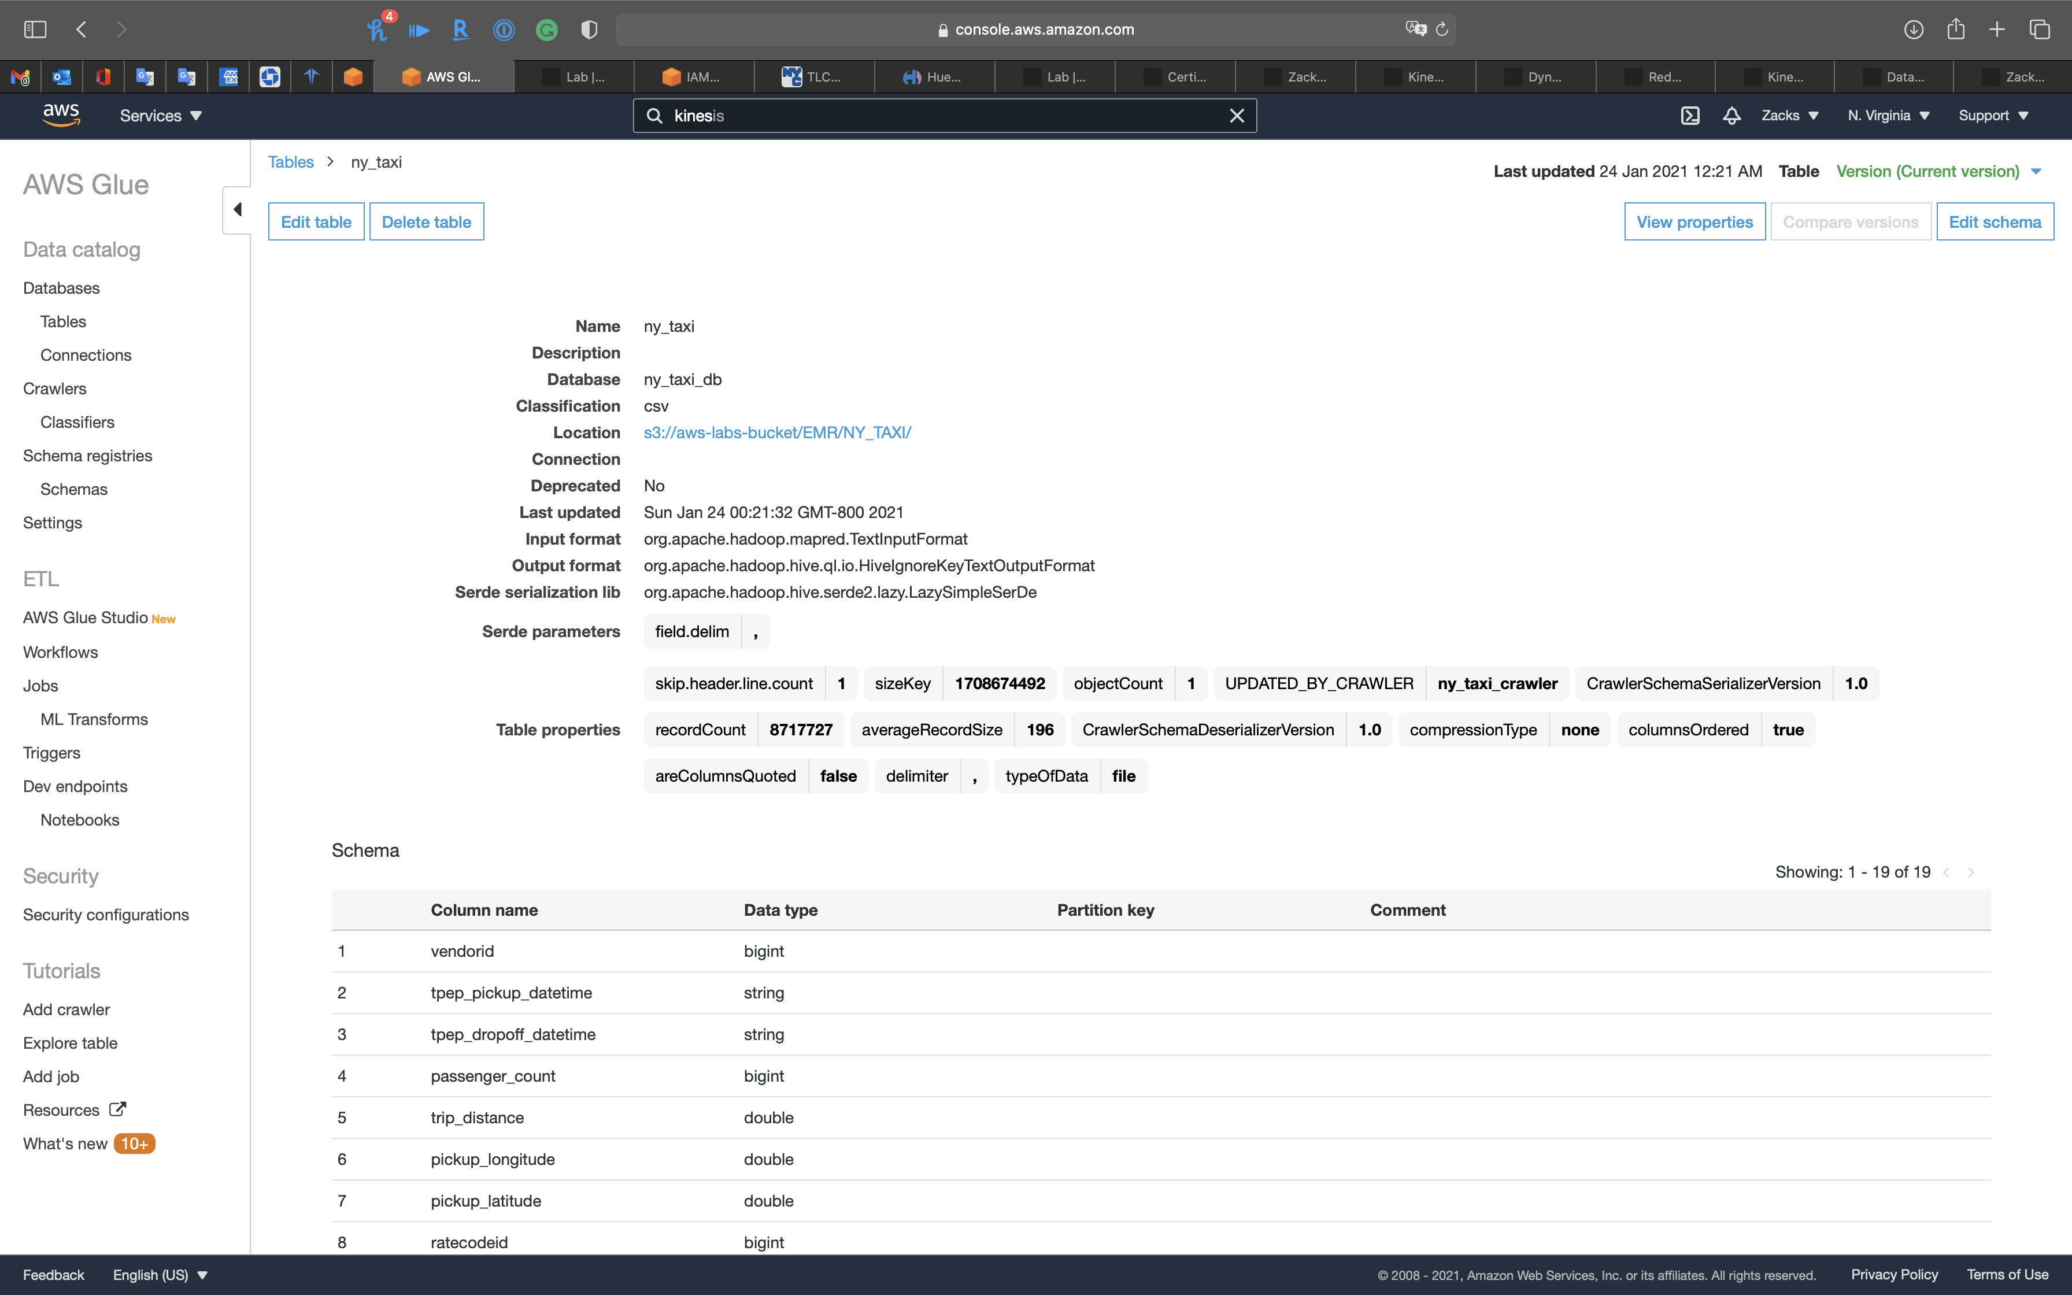Open the Zacks account dropdown
Viewport: 2072px width, 1295px height.
[x=1789, y=116]
